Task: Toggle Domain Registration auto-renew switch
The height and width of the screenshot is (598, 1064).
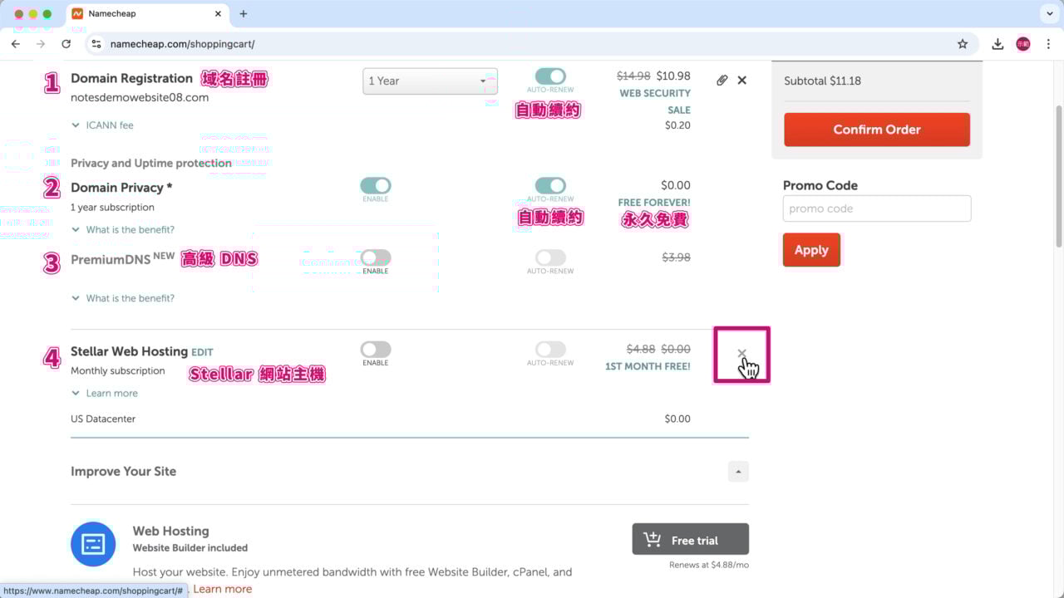Action: tap(550, 76)
